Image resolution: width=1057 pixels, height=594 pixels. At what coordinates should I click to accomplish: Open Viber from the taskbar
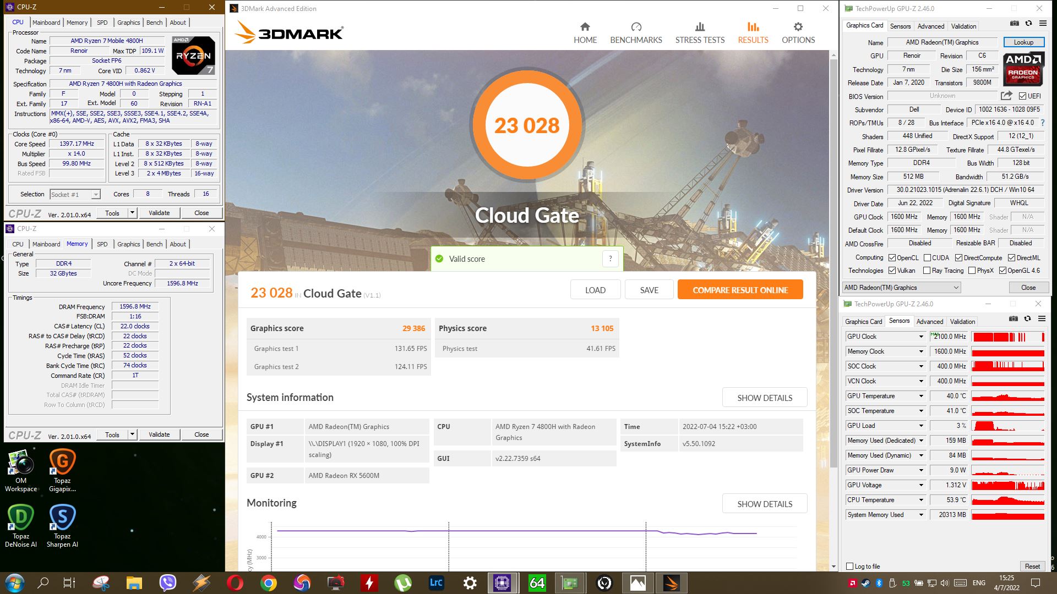167,583
